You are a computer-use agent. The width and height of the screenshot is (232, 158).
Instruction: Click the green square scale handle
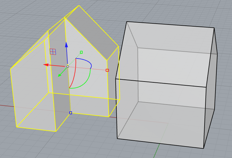click(x=81, y=52)
